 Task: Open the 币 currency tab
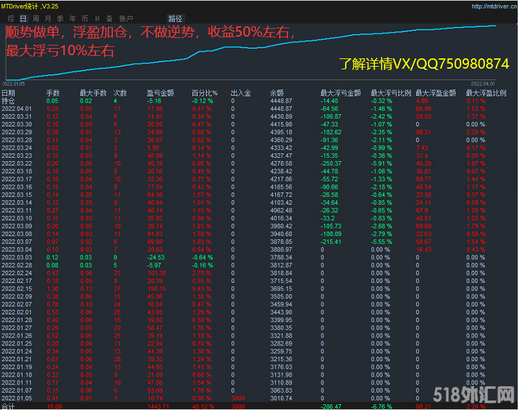tap(85, 19)
